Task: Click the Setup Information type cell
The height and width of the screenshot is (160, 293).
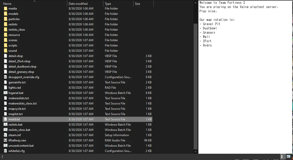Action: (x=117, y=135)
